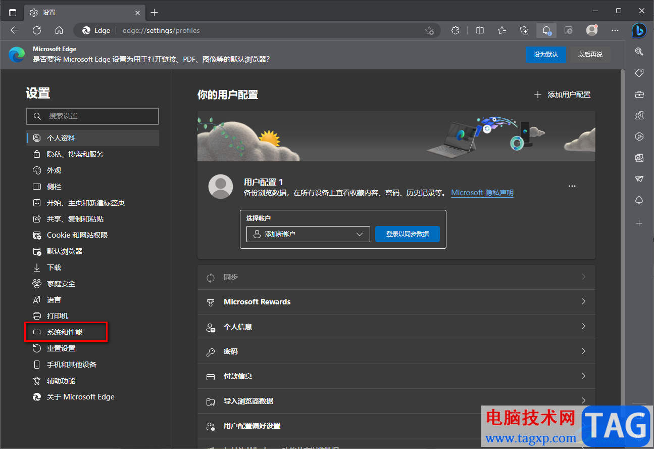This screenshot has height=449, width=654.
Task: Expand the 导入浏览器数据 row
Action: 396,401
